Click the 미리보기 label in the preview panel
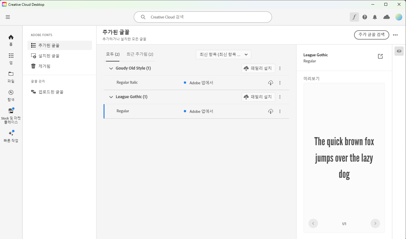Viewport: 406px width, 239px height. pos(311,79)
